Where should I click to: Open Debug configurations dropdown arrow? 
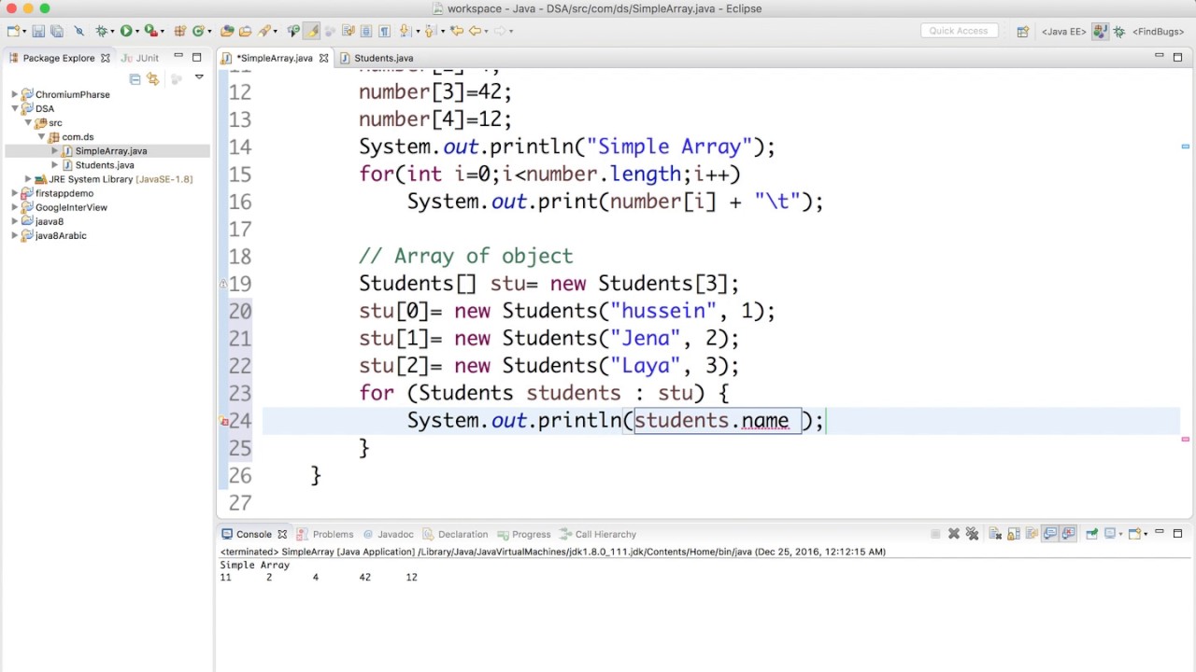tap(112, 31)
